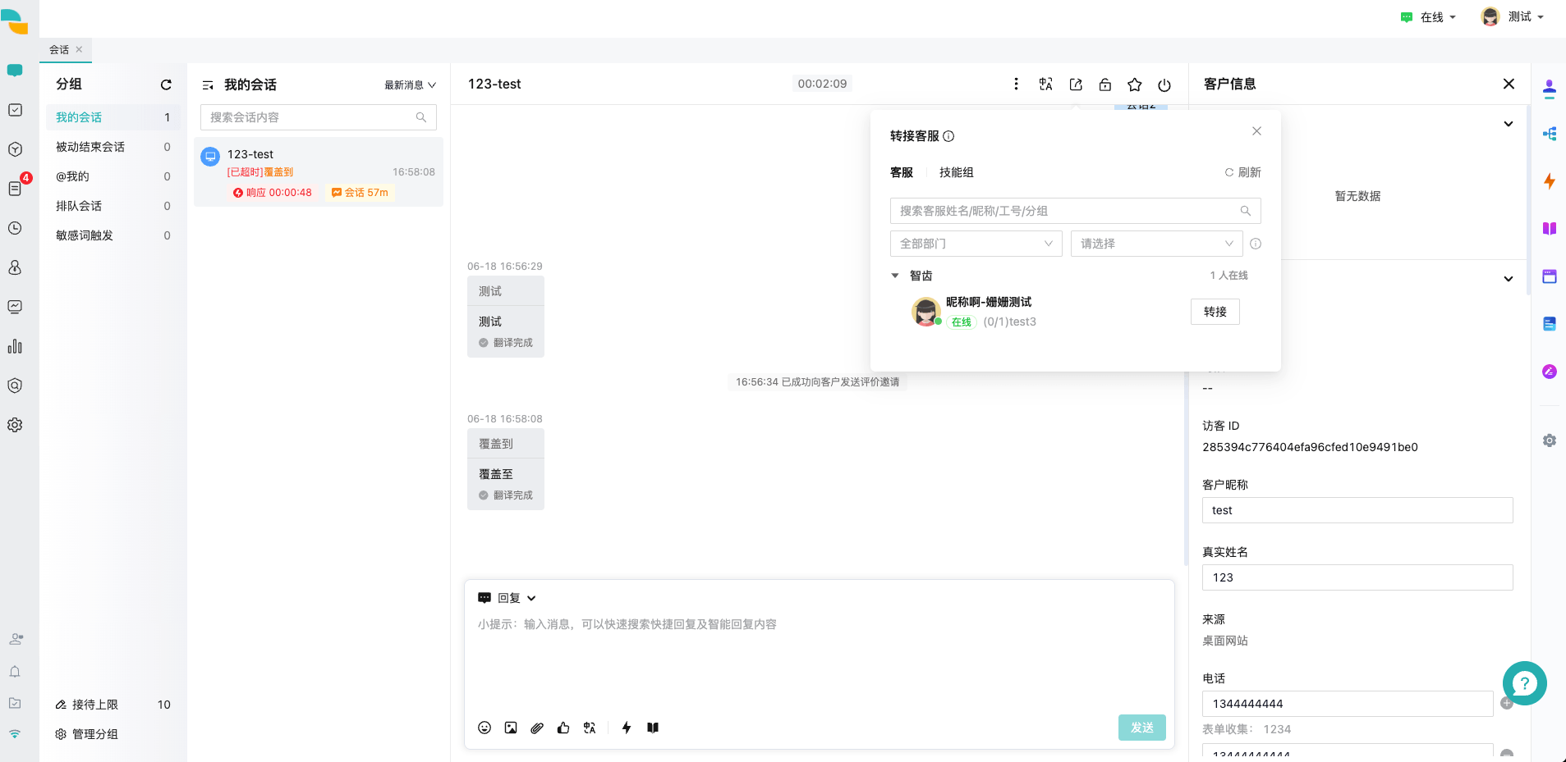1566x762 pixels.
Task: Click the 转接 button for 昵称啊-姗姗测试
Action: pos(1215,312)
